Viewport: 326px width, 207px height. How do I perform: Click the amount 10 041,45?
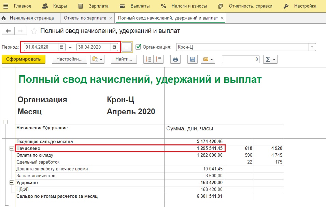213,169
